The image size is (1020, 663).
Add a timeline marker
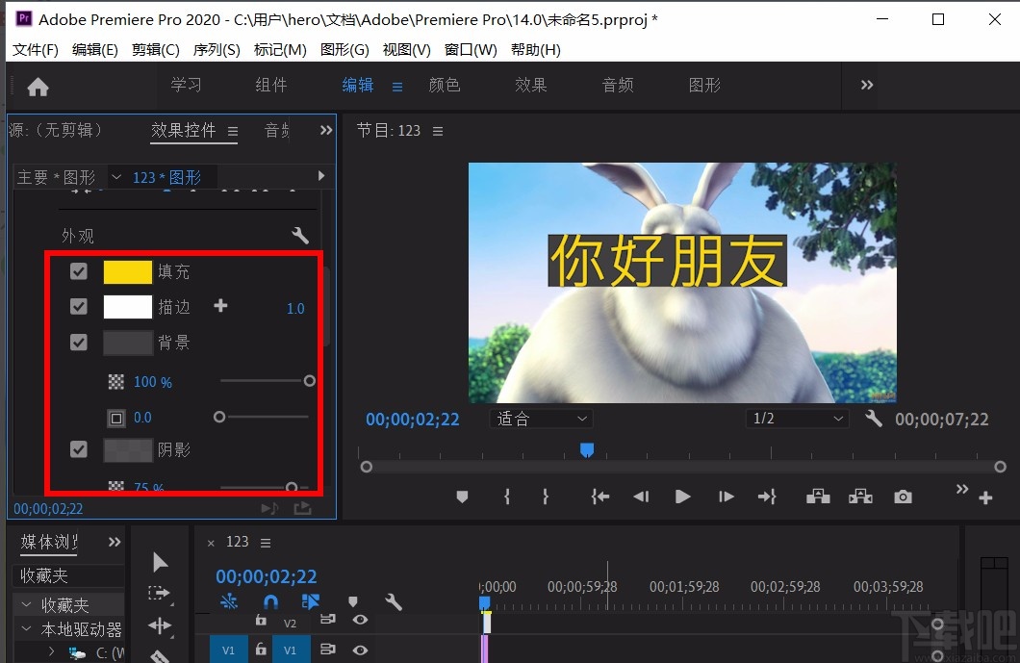352,601
